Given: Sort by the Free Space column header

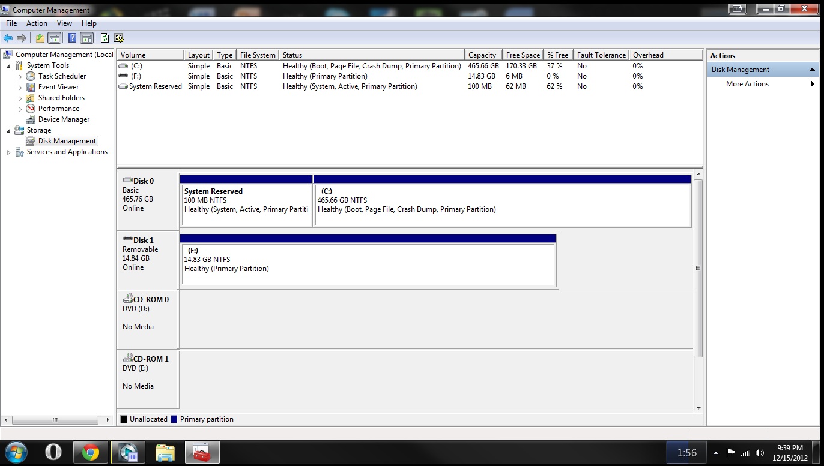Looking at the screenshot, I should [523, 55].
